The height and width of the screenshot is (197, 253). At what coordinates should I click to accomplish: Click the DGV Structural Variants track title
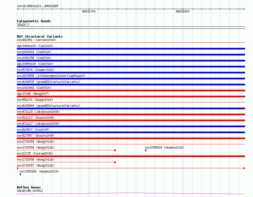pyautogui.click(x=40, y=36)
